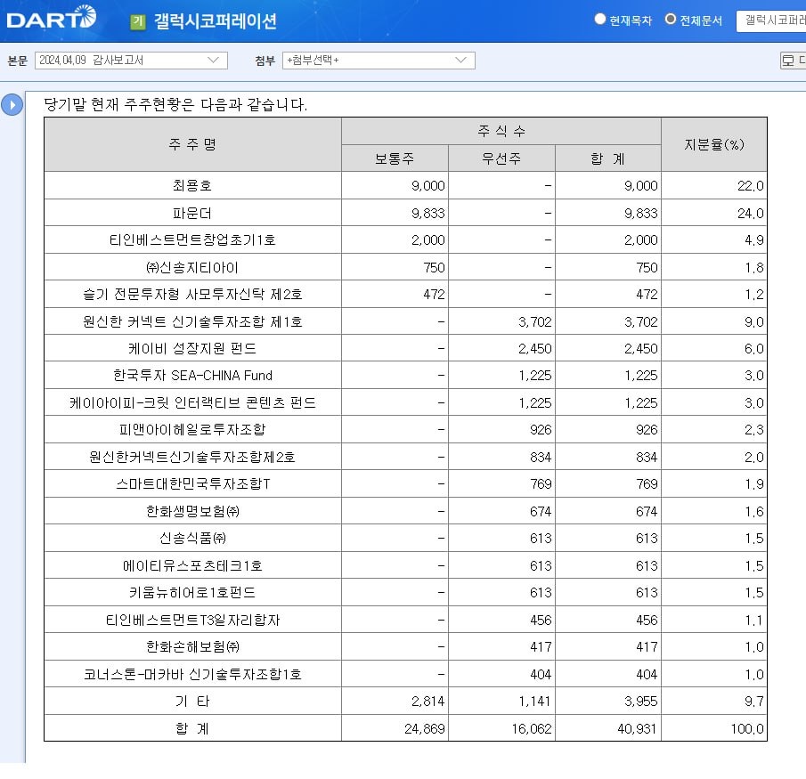
Task: Click the DART logo
Action: 51,18
